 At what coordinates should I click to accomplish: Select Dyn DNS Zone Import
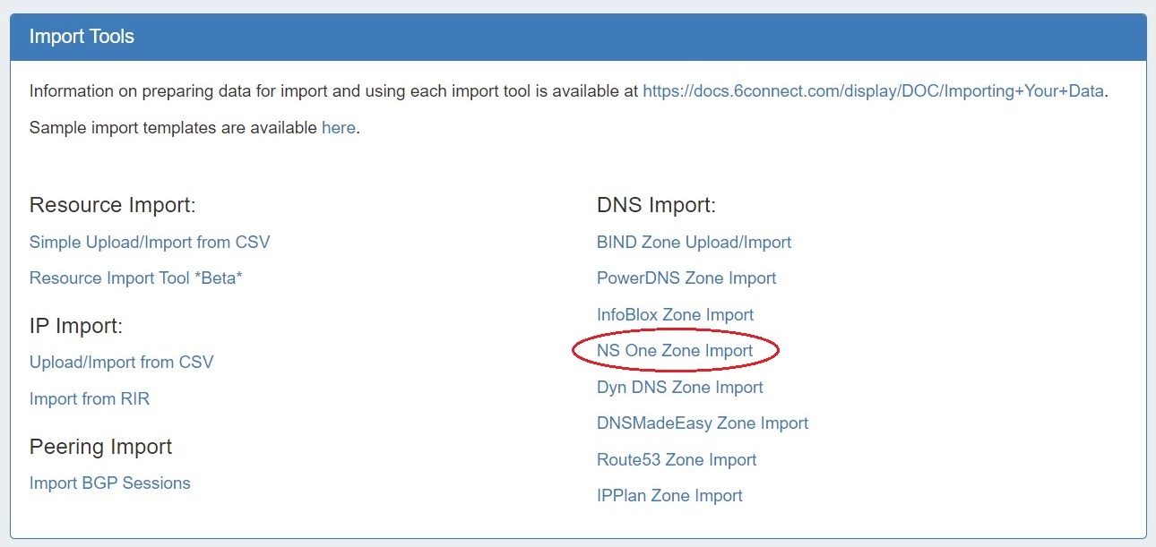click(680, 387)
